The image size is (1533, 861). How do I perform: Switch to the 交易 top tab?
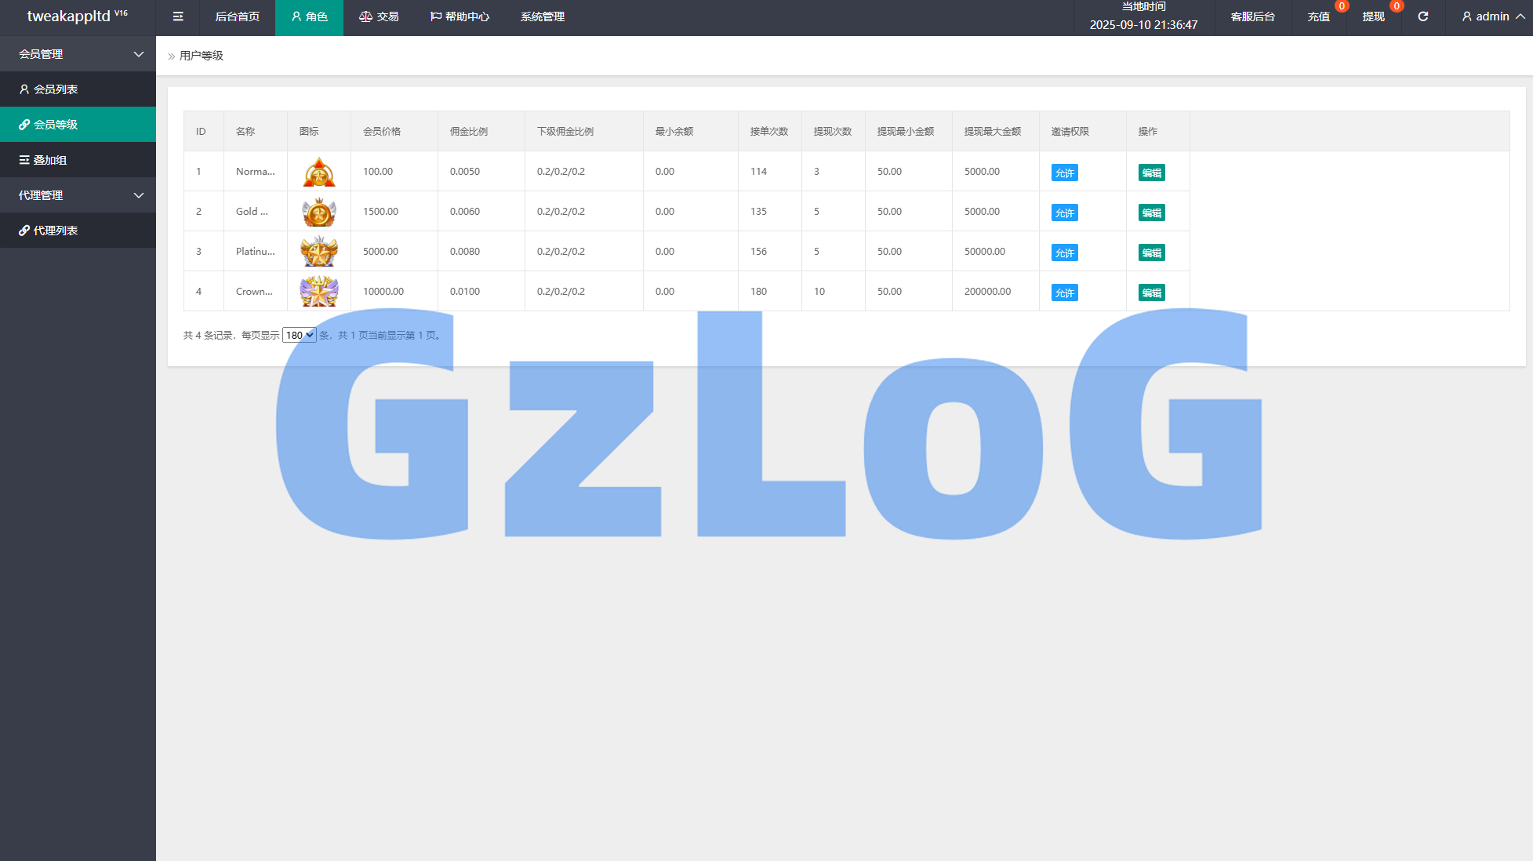pos(379,16)
